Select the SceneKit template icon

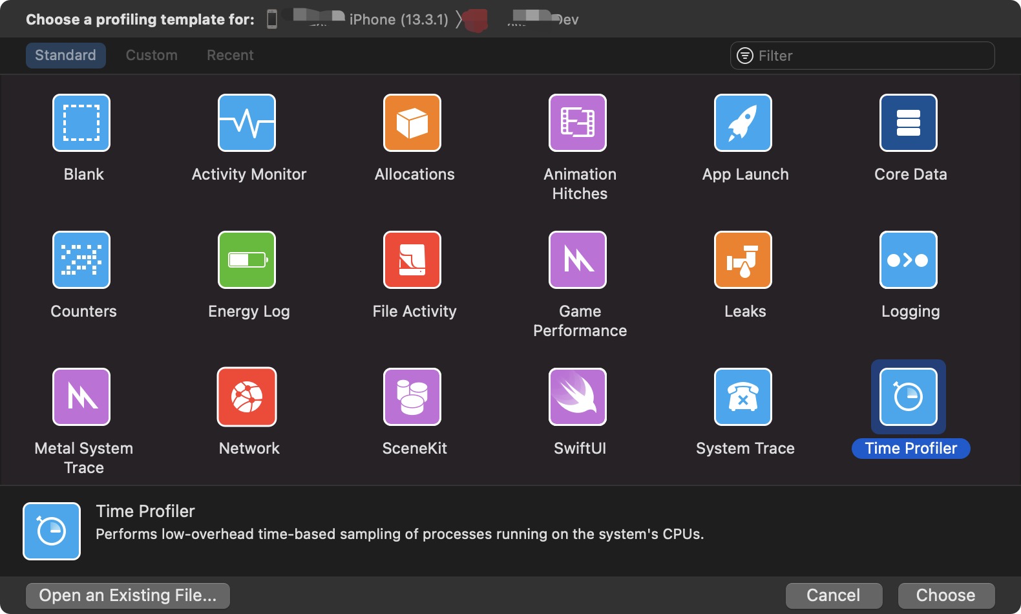pos(412,397)
